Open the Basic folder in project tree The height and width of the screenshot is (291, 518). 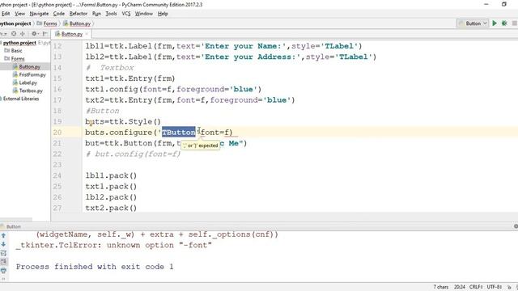pos(16,50)
